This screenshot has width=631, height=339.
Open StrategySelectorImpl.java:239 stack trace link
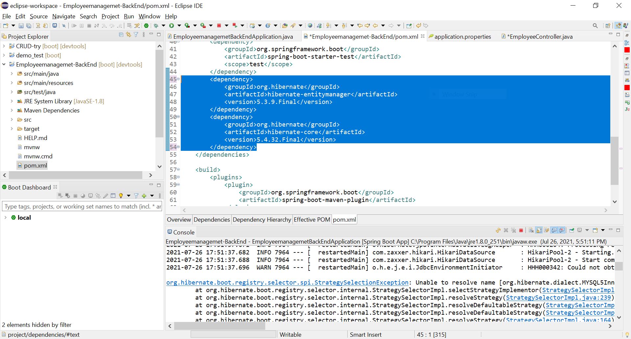(558, 298)
